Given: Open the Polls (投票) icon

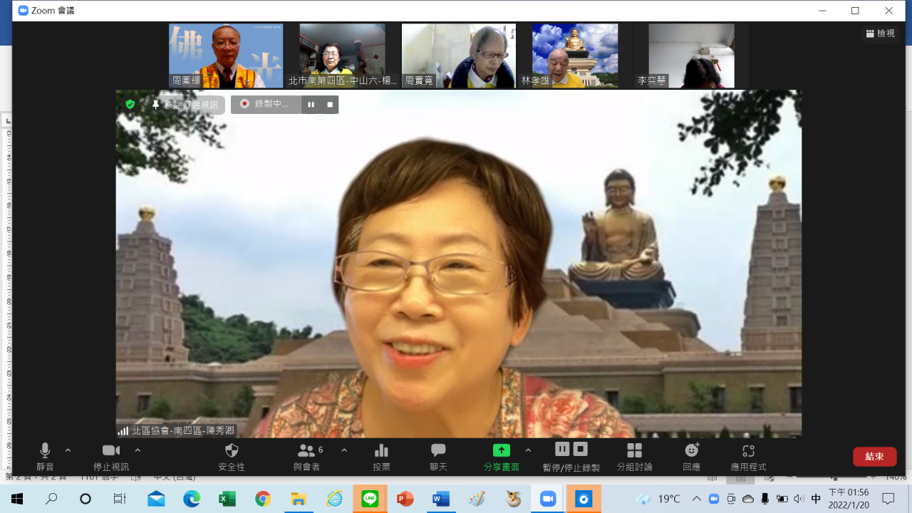Looking at the screenshot, I should 381,451.
